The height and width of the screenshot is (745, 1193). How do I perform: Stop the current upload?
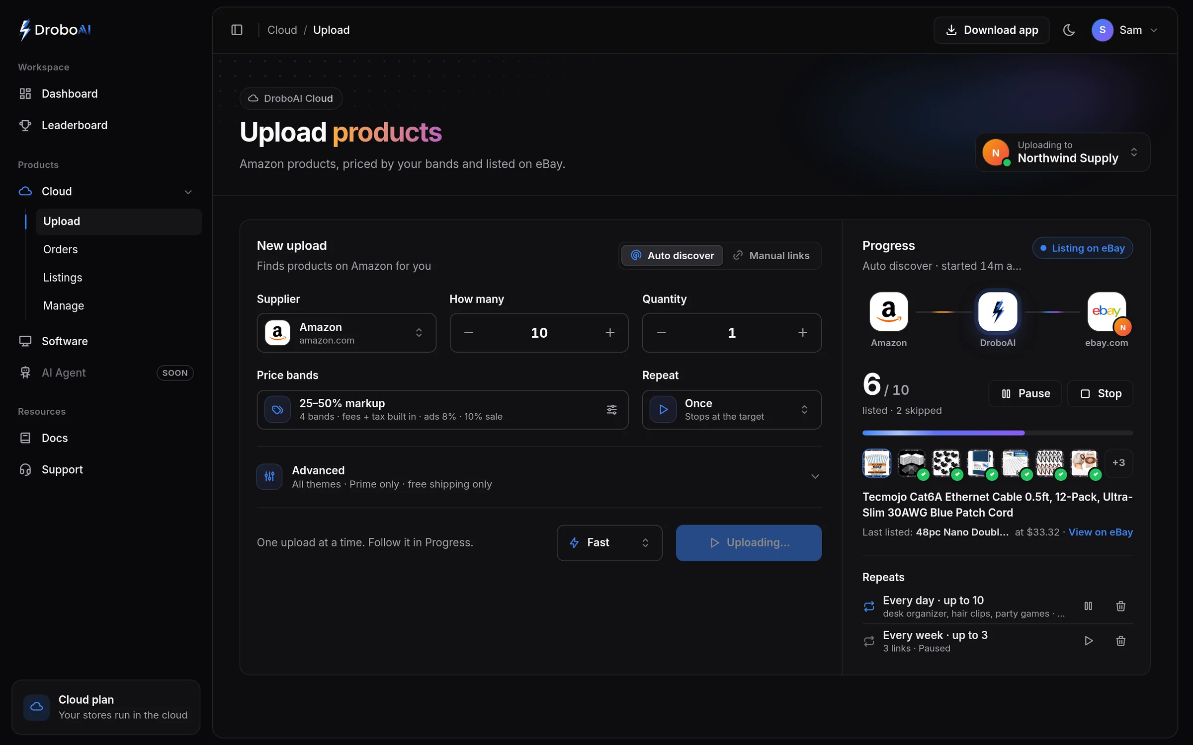(x=1100, y=393)
